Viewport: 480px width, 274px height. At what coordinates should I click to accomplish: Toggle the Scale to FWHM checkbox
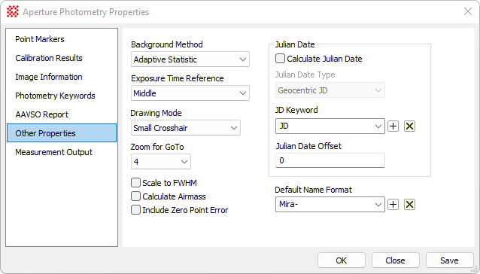[135, 183]
